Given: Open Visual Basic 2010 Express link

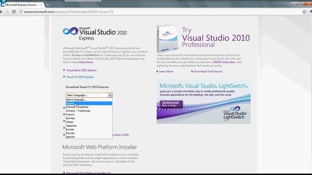Looking at the screenshot, I should pos(81,70).
